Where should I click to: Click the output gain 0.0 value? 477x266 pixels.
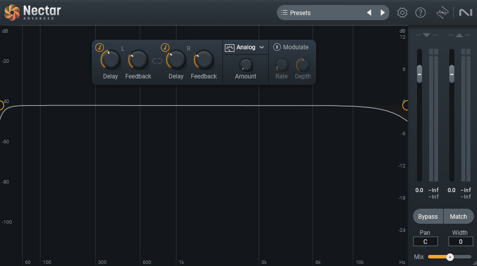451,190
